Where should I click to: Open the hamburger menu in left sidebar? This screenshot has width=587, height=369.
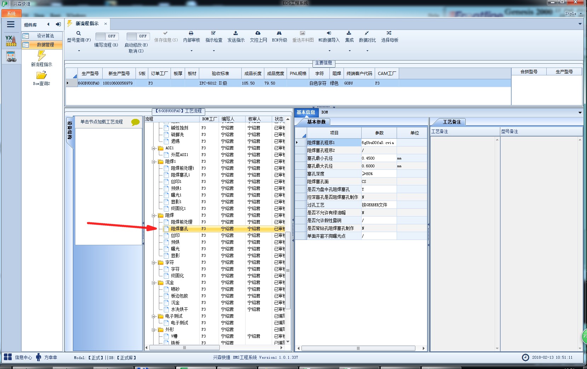[11, 24]
